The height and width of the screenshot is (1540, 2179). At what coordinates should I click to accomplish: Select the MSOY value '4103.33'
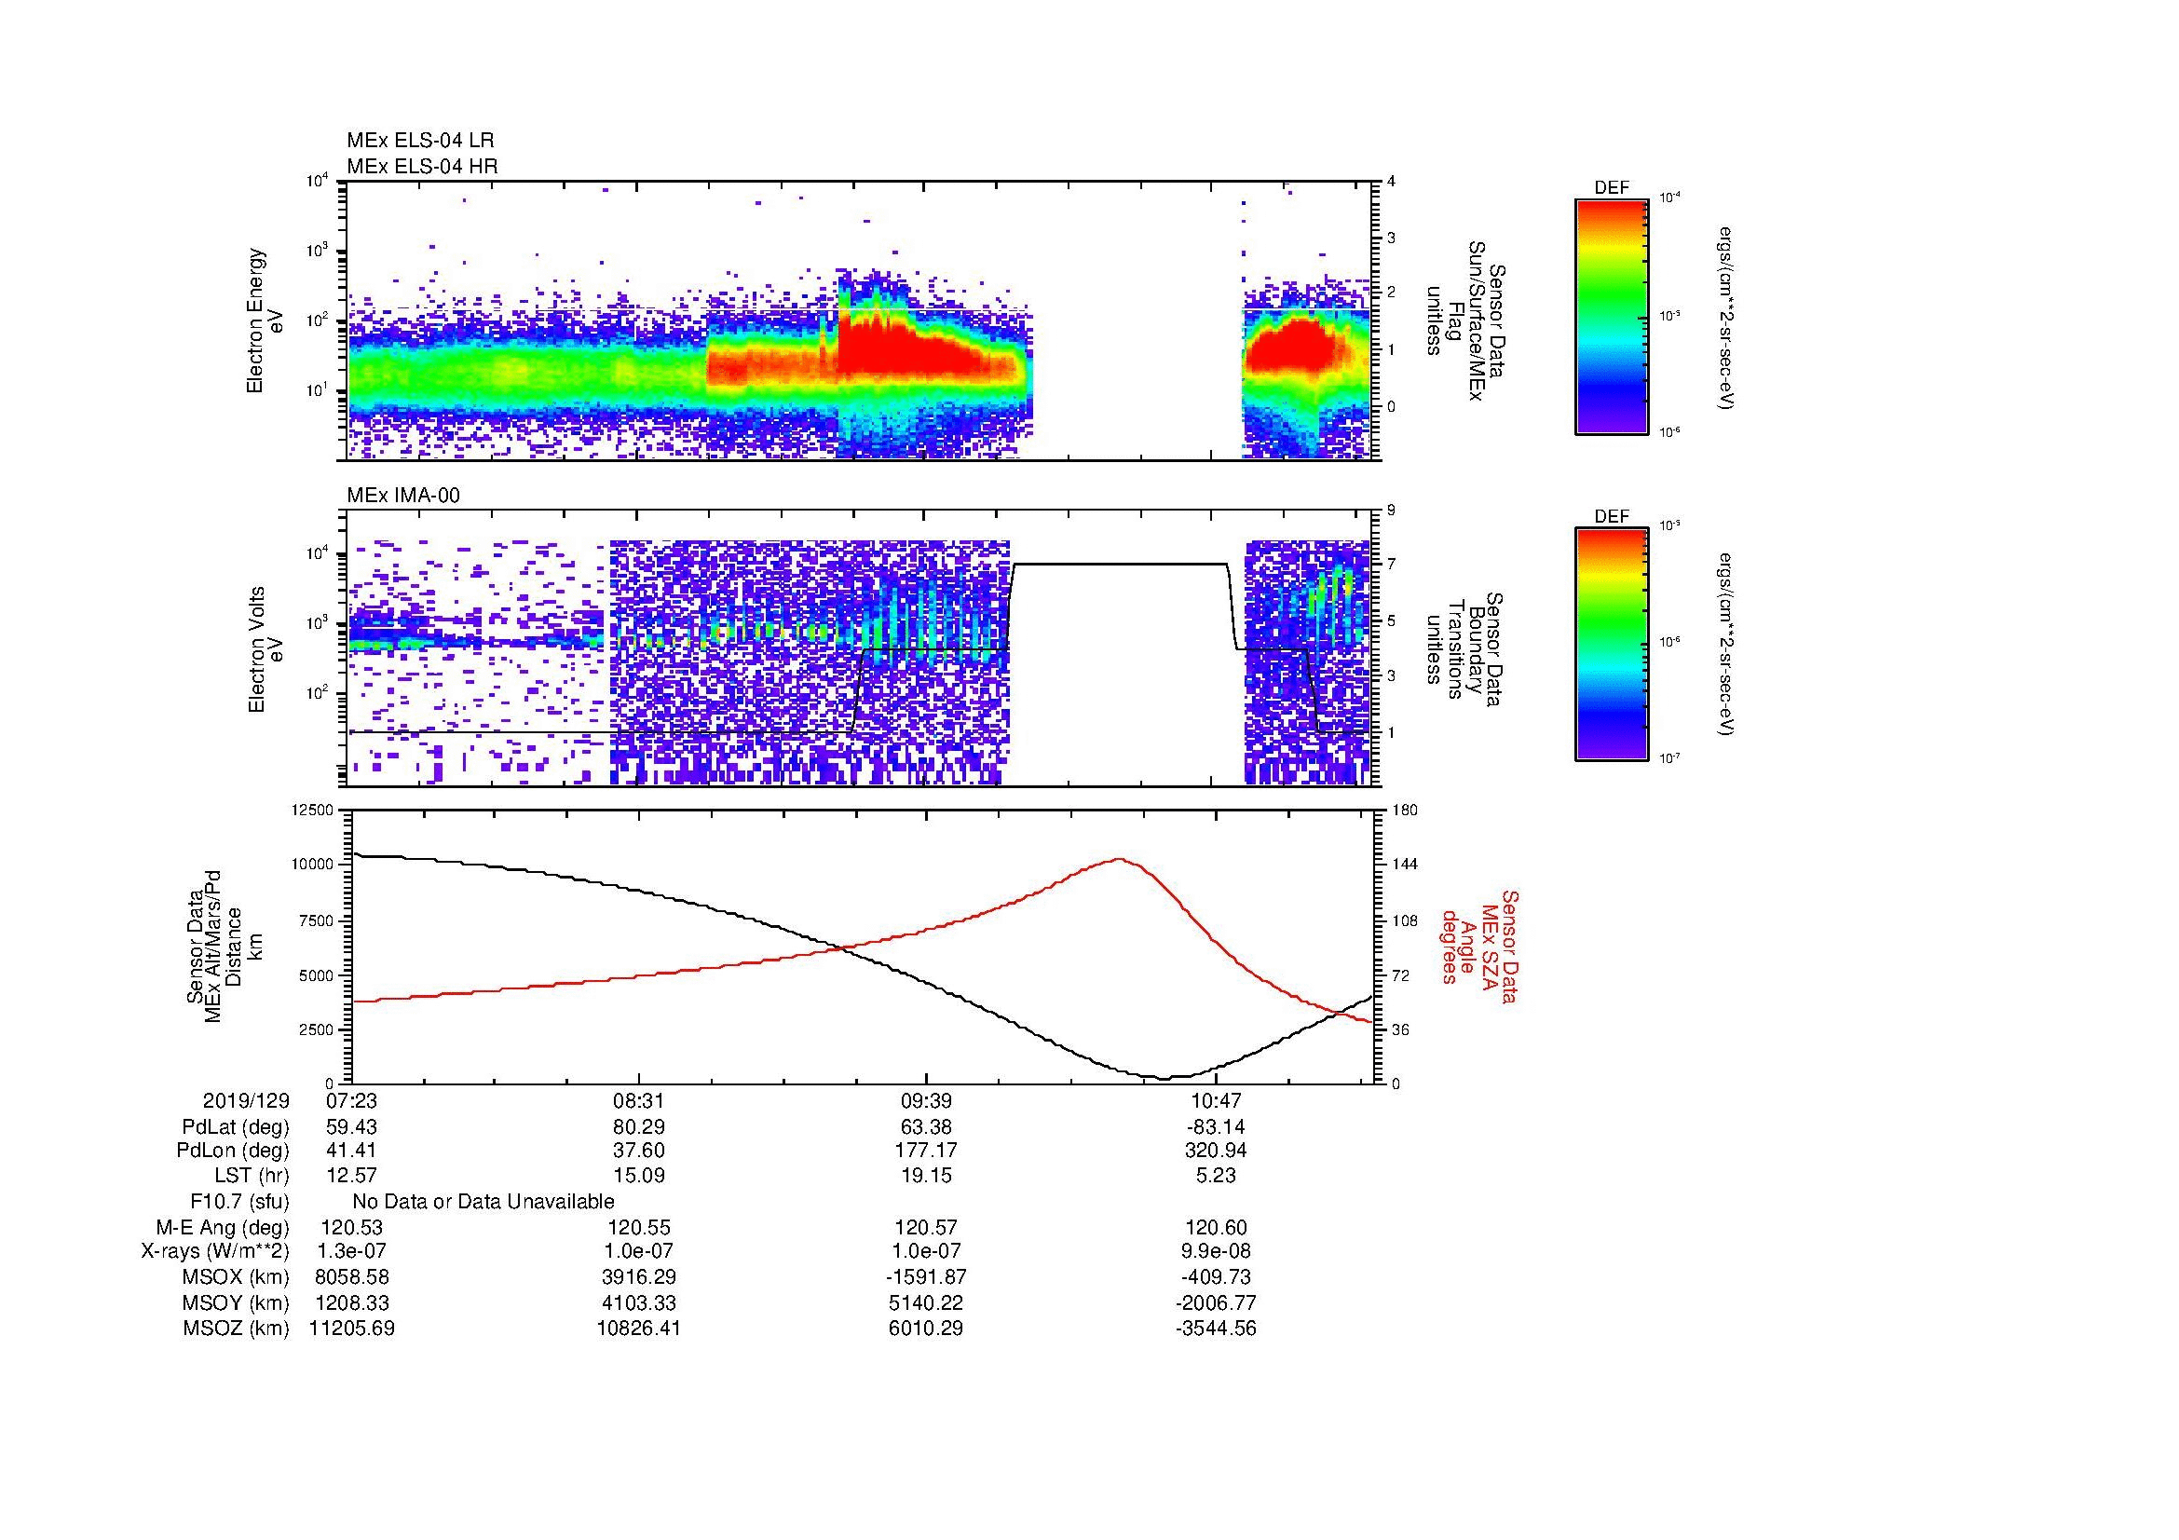[639, 1303]
